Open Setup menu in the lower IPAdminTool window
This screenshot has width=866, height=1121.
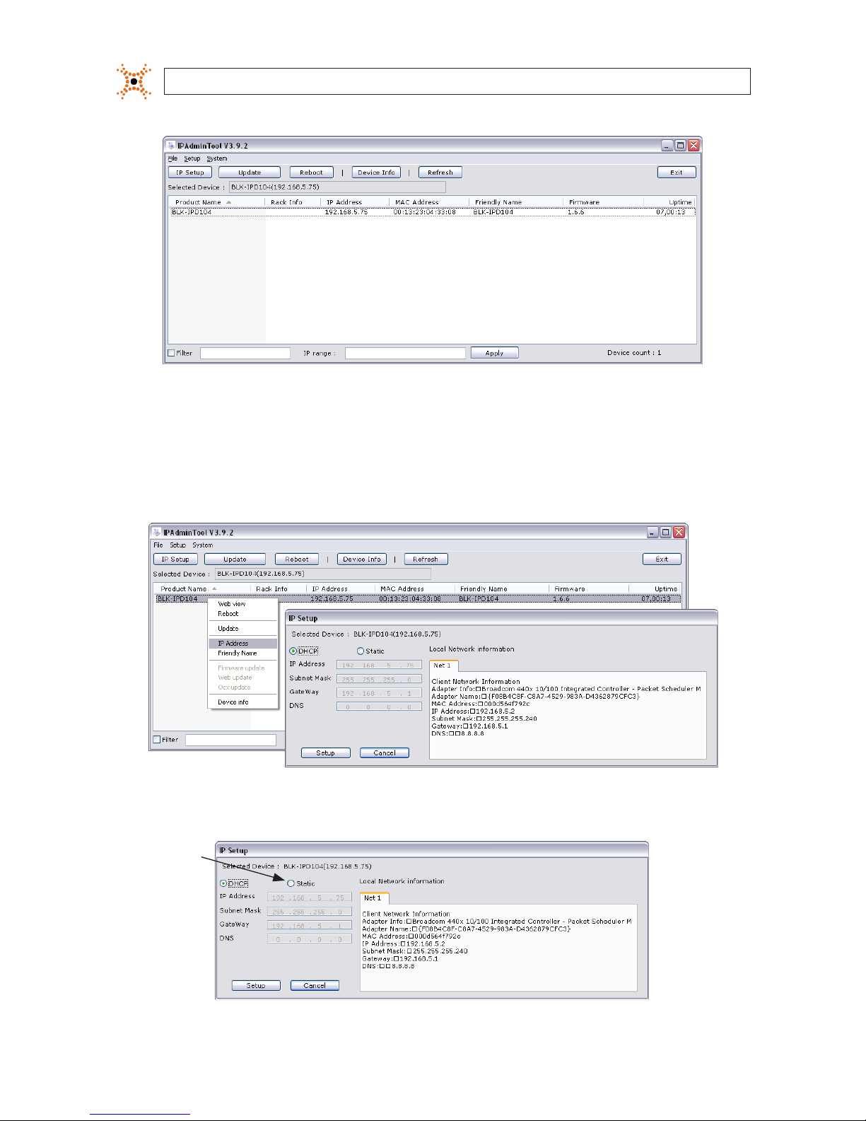tap(178, 545)
